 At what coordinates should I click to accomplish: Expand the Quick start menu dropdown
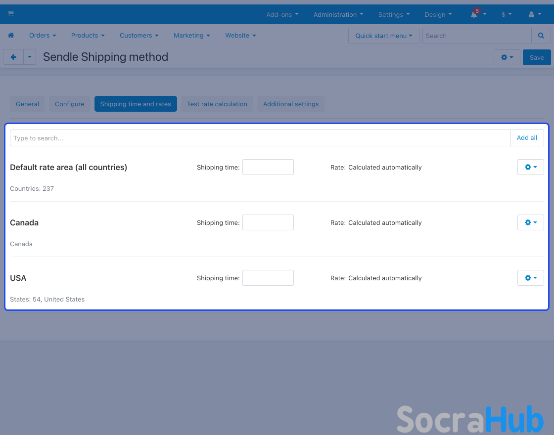383,36
